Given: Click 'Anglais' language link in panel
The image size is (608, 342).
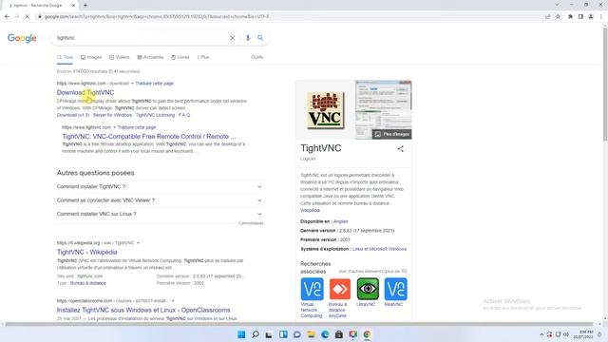Looking at the screenshot, I should [341, 221].
